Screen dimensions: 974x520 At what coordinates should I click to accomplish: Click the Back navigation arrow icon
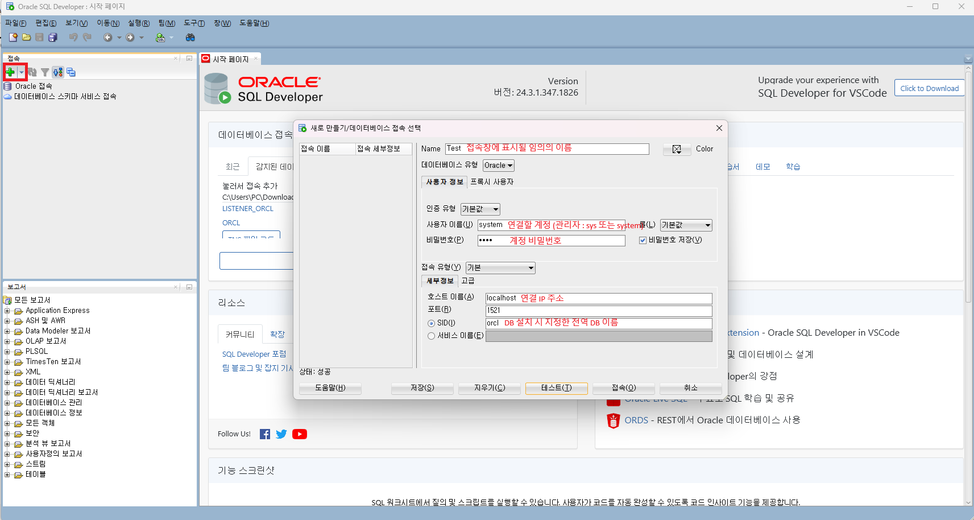tap(107, 38)
